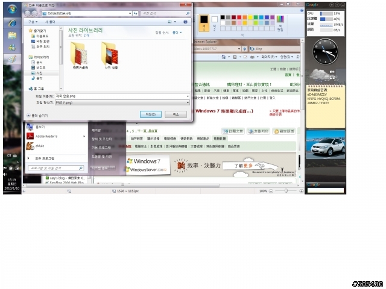
Task: Select 다운로드 in the favorites list
Action: pos(40,36)
